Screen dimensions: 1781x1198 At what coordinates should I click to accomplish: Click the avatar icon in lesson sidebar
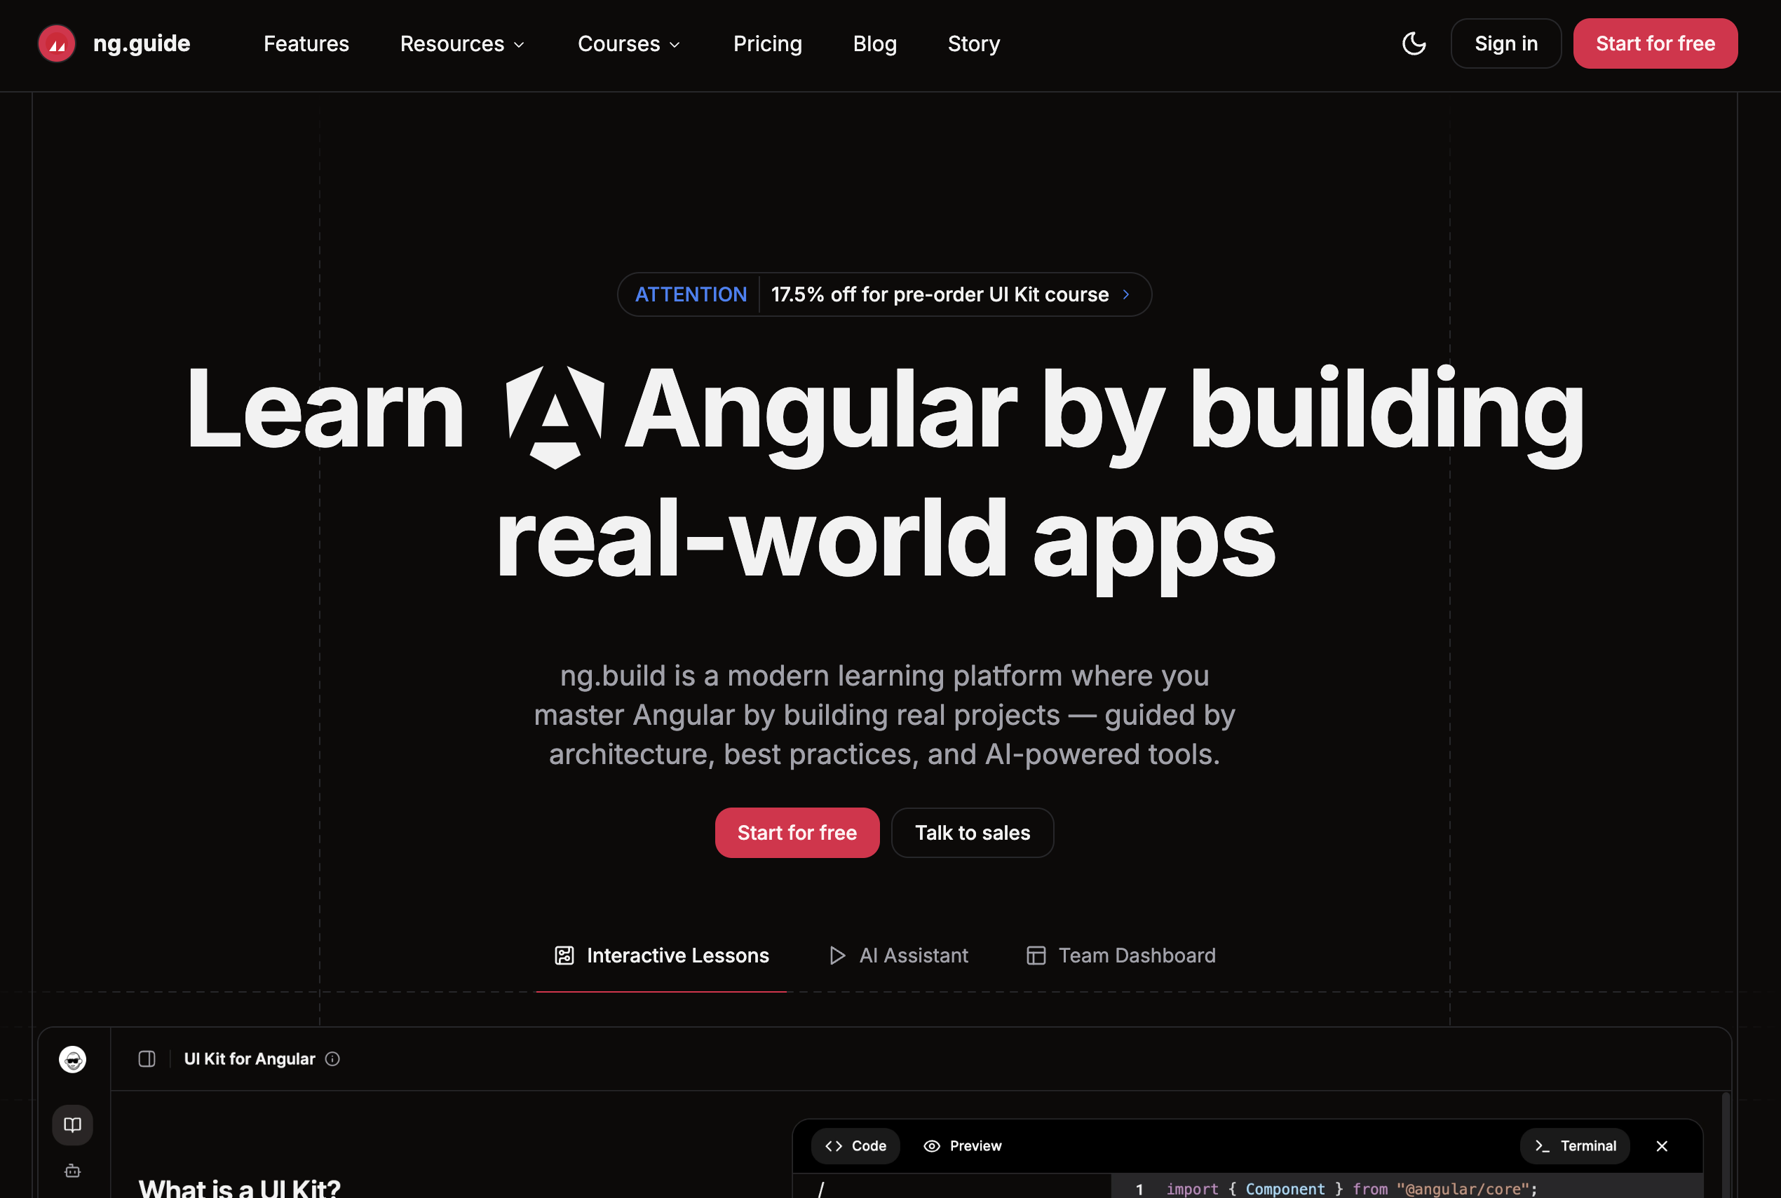[x=73, y=1060]
